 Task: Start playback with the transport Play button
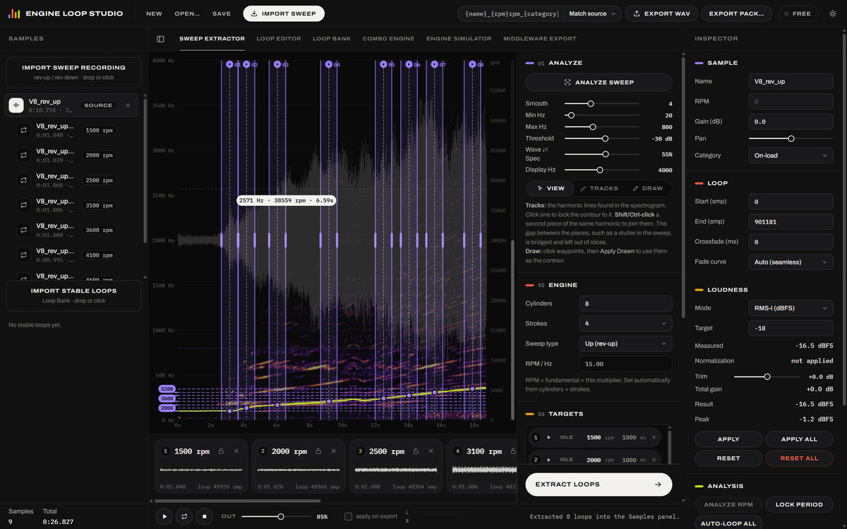coord(164,516)
